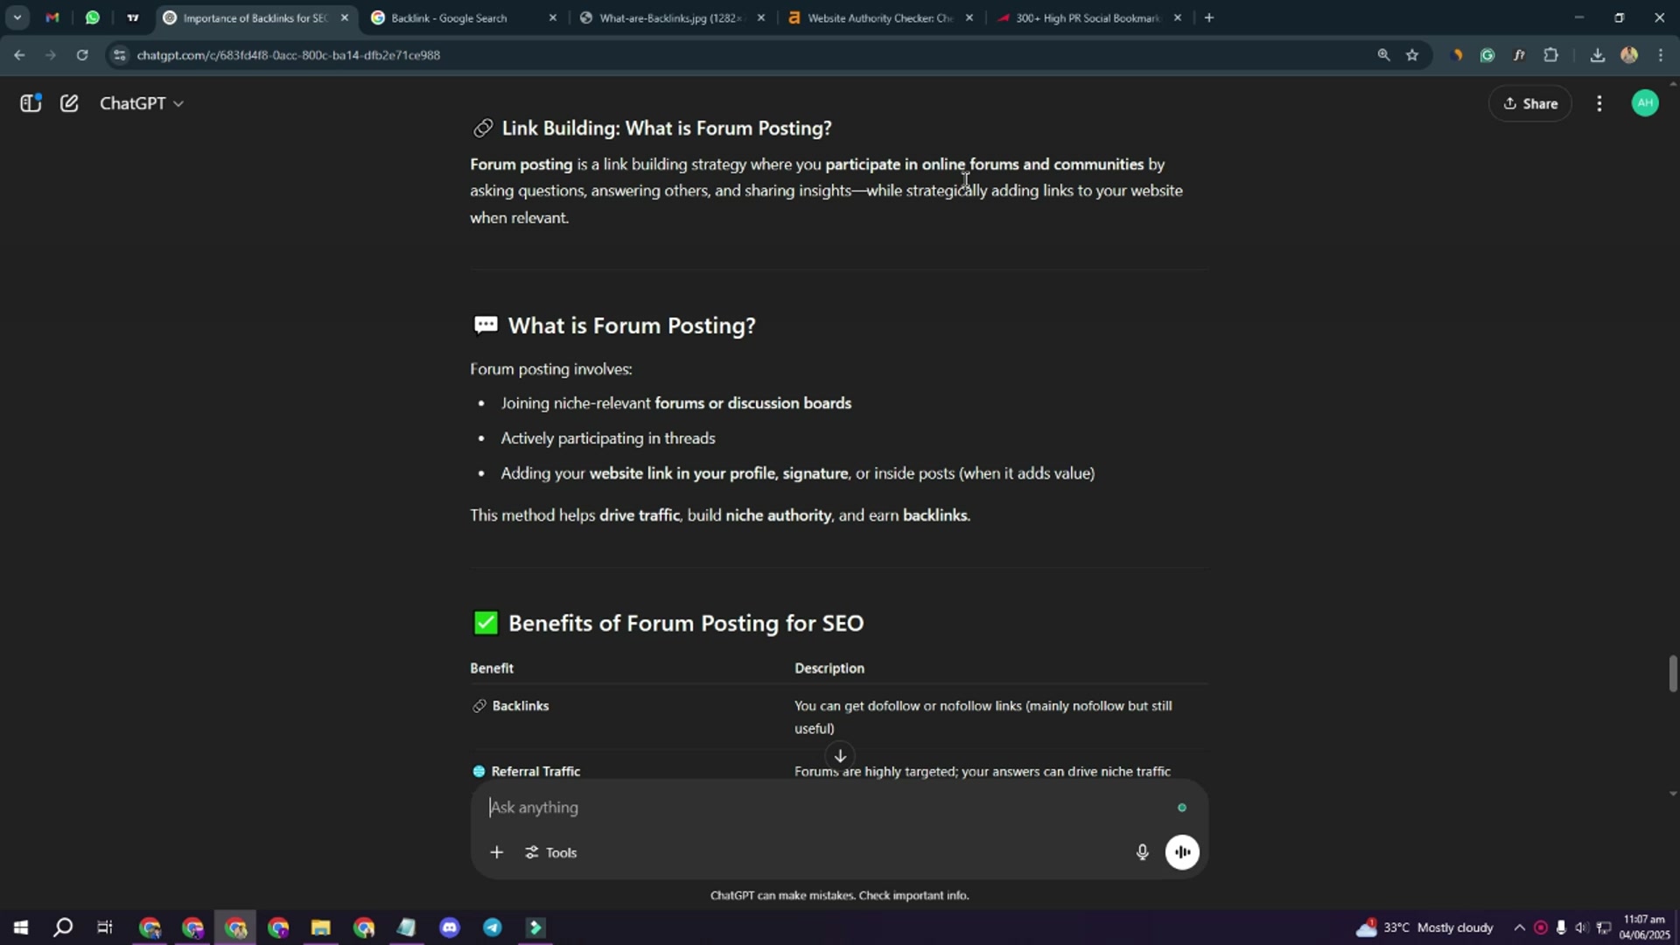Screen dimensions: 1680x945
Task: Switch to the 300+ High PR Social Bookmark tab
Action: click(1089, 17)
